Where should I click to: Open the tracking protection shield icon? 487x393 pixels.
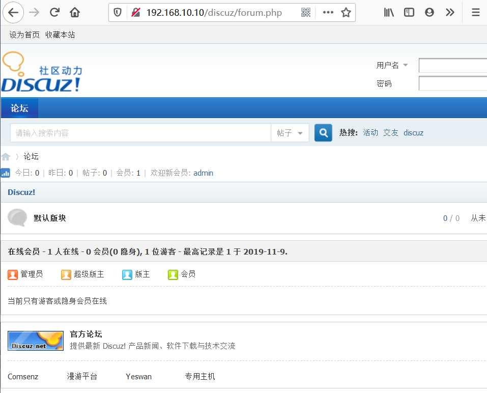tap(118, 12)
